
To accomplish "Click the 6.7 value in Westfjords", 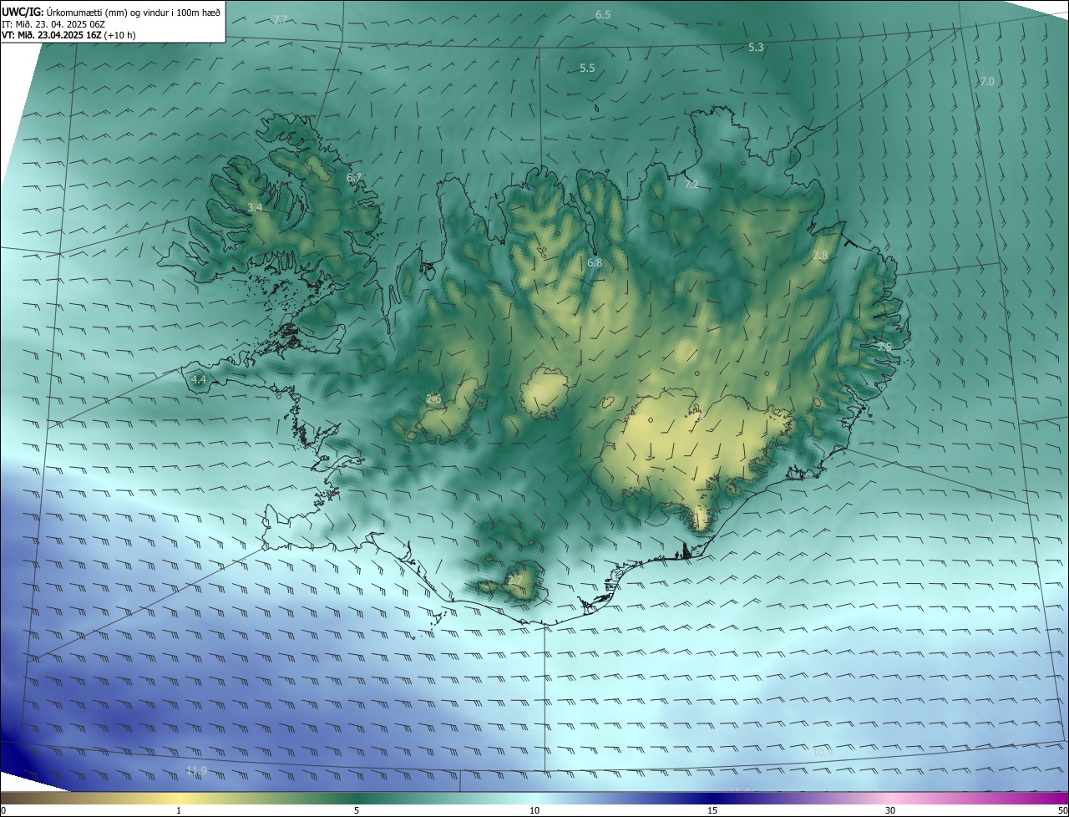I will [x=354, y=177].
